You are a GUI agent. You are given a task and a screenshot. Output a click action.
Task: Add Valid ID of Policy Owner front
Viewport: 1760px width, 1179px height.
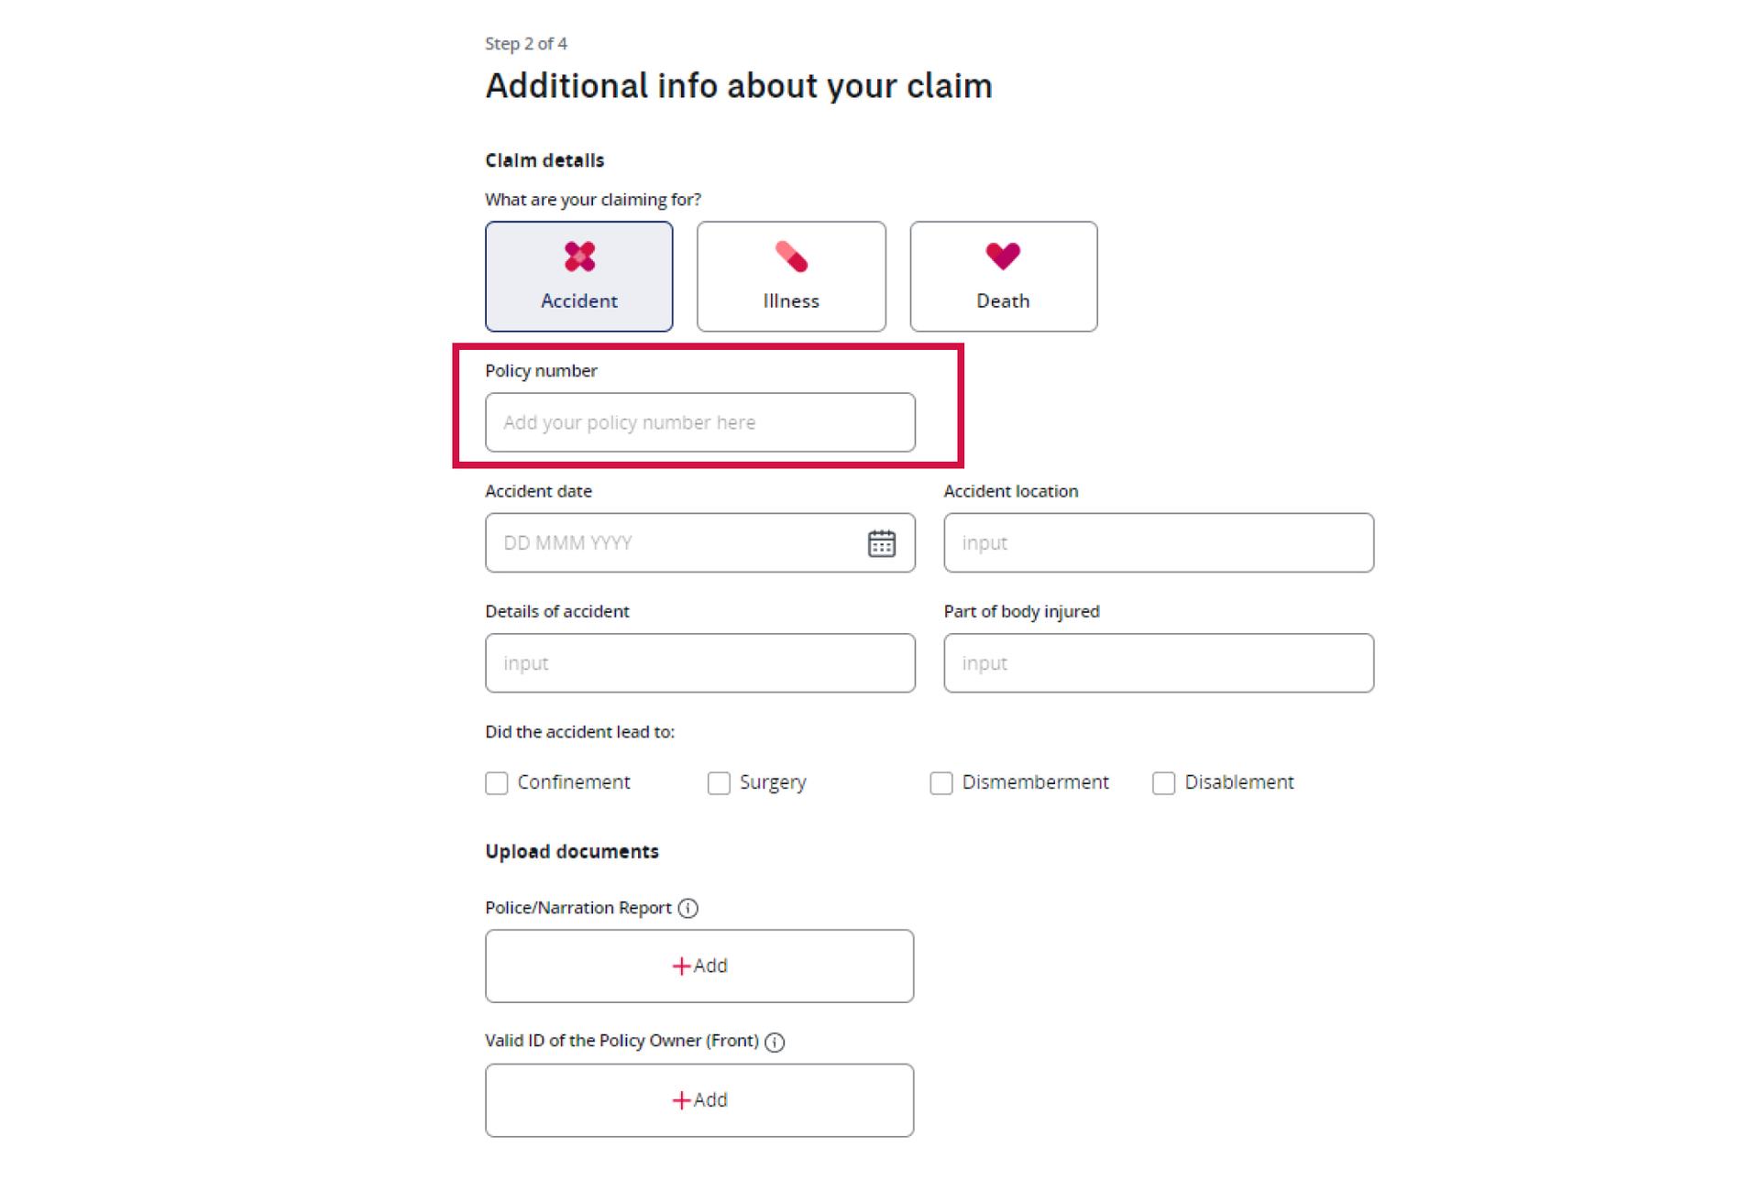699,1100
